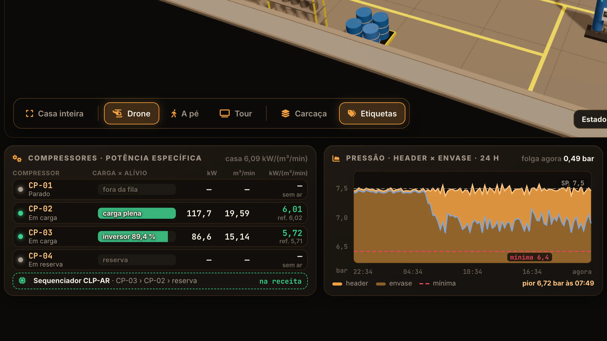
Task: Click the grey status dot of CP-04
Action: [21, 260]
